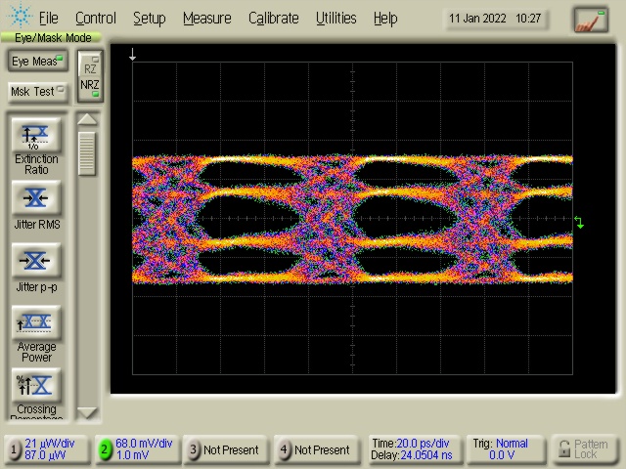Click the Crossing Percentage measurement icon

point(36,385)
